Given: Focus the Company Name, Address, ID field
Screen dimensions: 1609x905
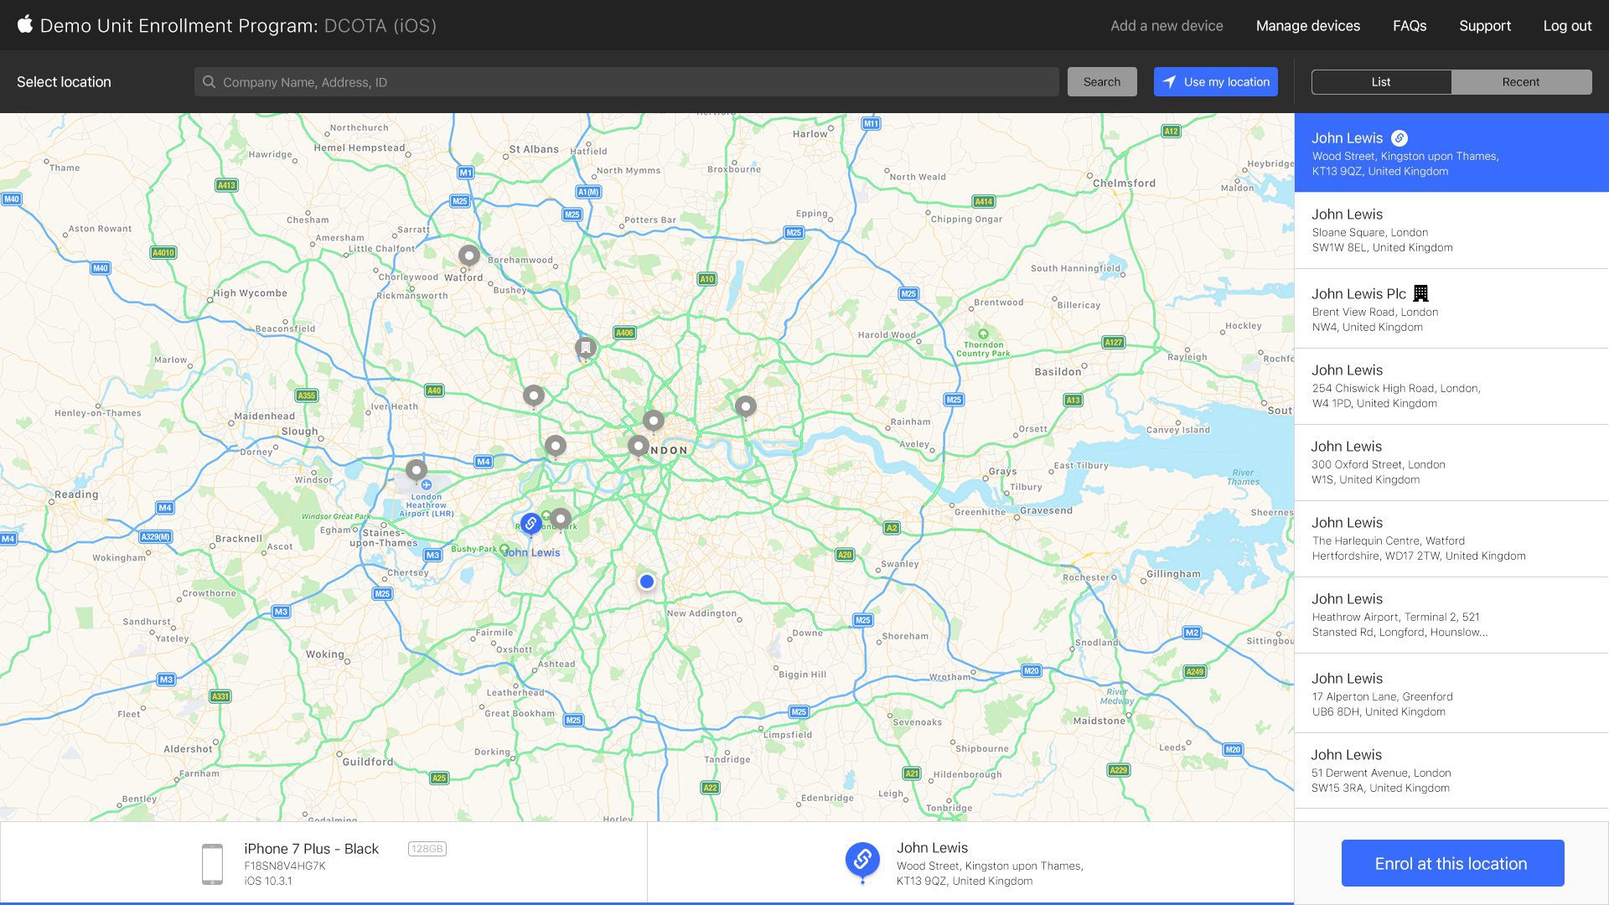Looking at the screenshot, I should 627,82.
